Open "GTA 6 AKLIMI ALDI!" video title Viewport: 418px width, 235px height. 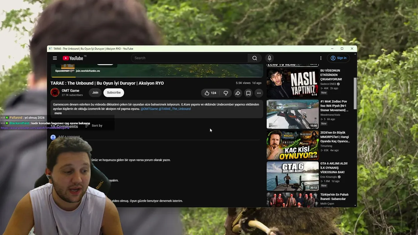point(334,168)
